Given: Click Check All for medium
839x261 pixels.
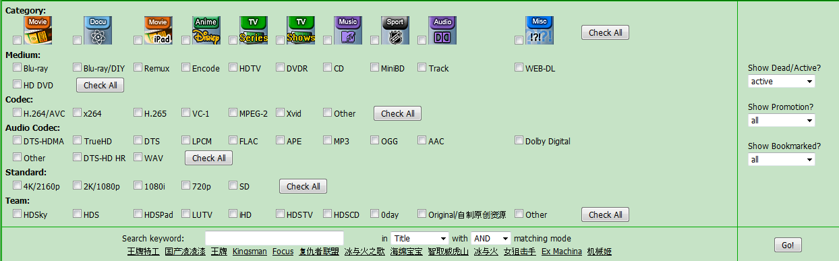Looking at the screenshot, I should [x=100, y=85].
